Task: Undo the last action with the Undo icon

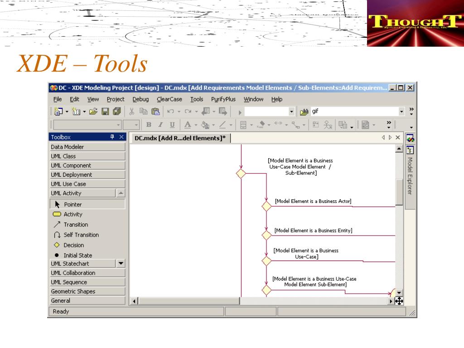Action: click(170, 111)
